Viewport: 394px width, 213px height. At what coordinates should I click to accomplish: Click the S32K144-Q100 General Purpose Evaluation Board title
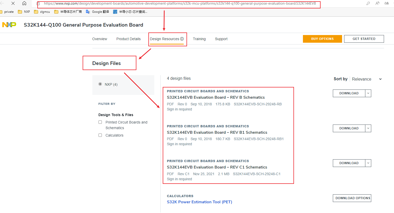point(83,25)
